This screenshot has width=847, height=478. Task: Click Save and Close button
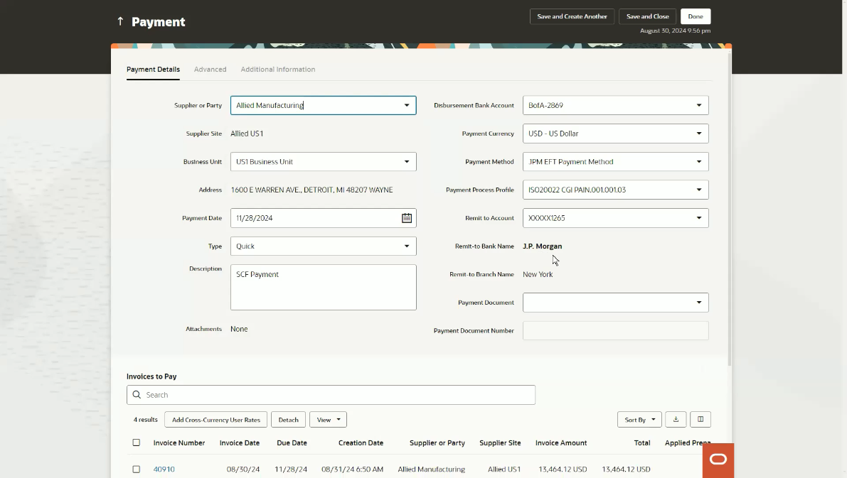click(x=647, y=16)
